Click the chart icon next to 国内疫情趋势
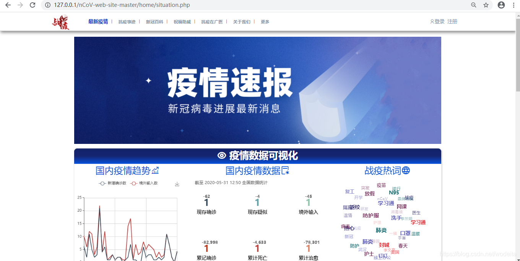This screenshot has width=520, height=261. coord(155,170)
